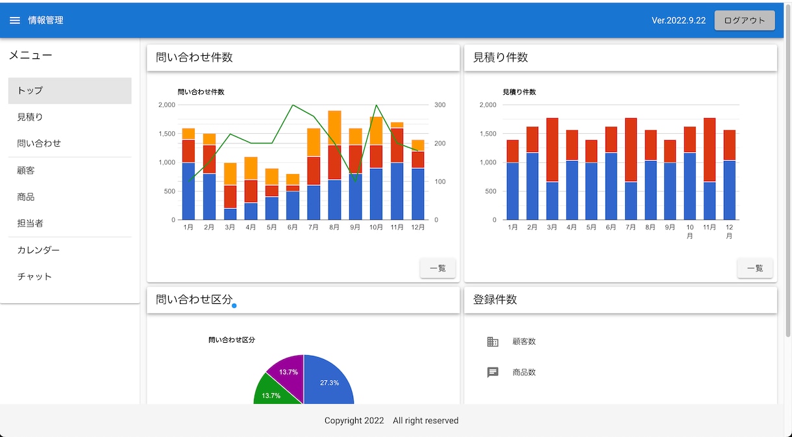This screenshot has width=792, height=437.
Task: Click the 商品数 row label
Action: pyautogui.click(x=524, y=373)
